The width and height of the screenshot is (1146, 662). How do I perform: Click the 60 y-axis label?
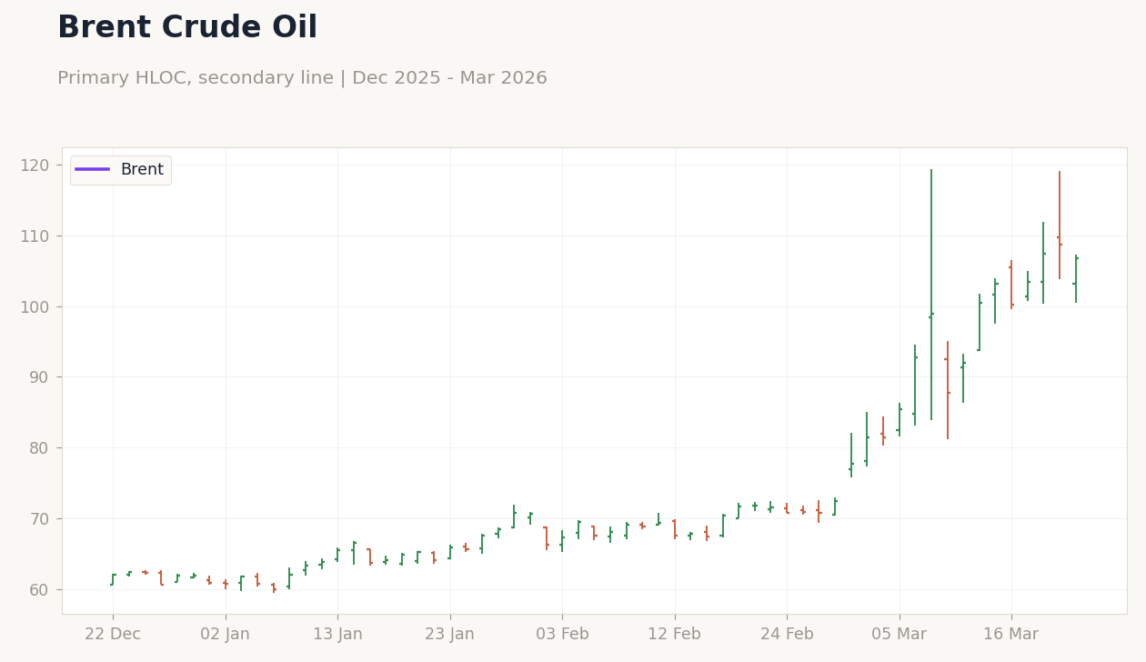pyautogui.click(x=39, y=589)
